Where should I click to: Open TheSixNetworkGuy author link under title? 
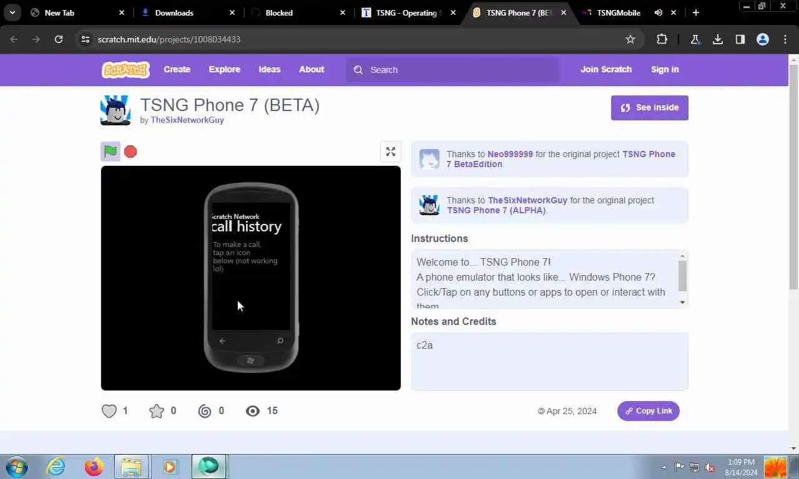click(187, 120)
